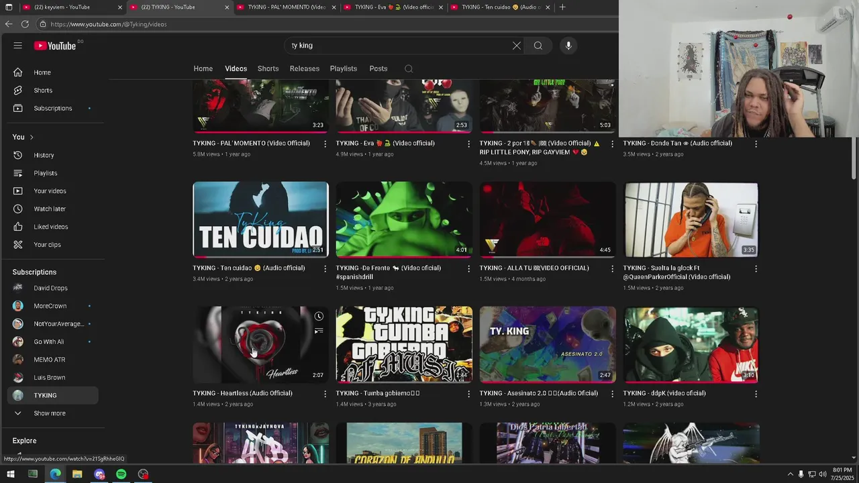Click browser back arrow

9,23
